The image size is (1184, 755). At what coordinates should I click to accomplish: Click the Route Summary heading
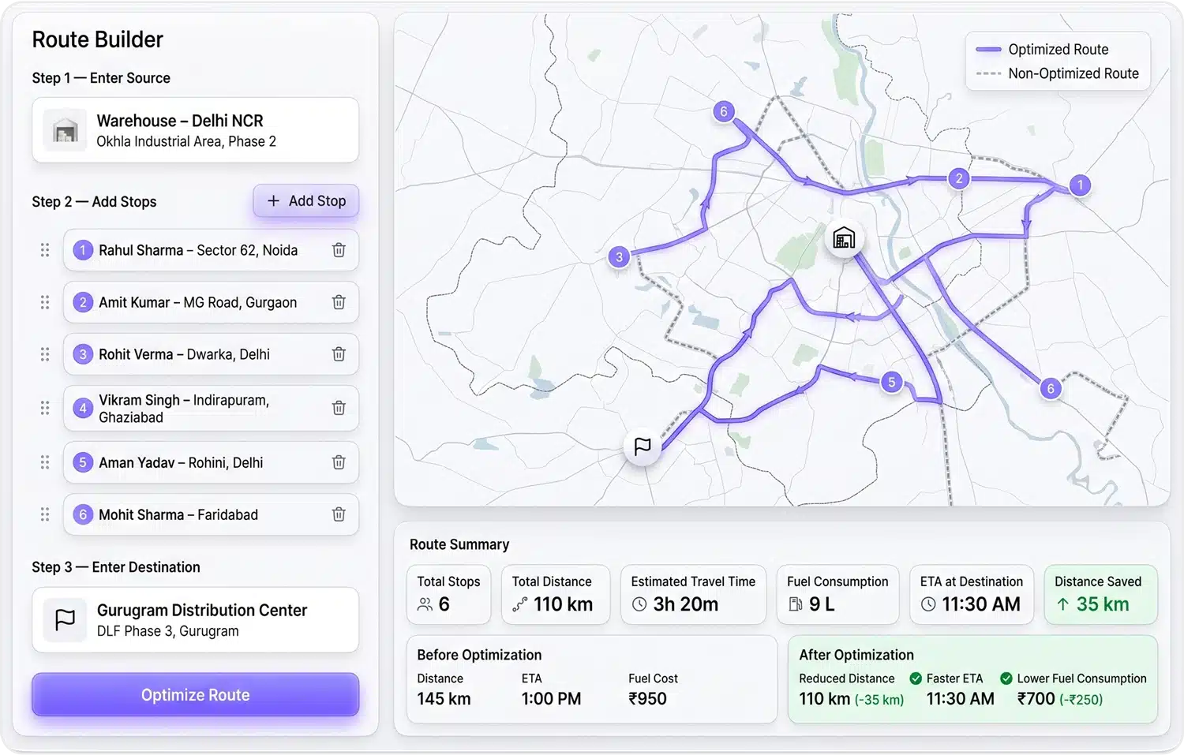459,544
